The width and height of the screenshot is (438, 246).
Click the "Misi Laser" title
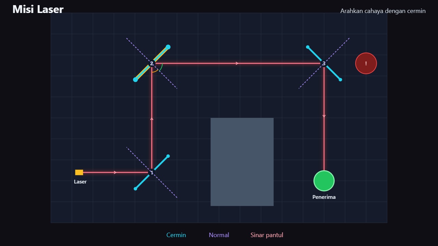click(x=38, y=9)
